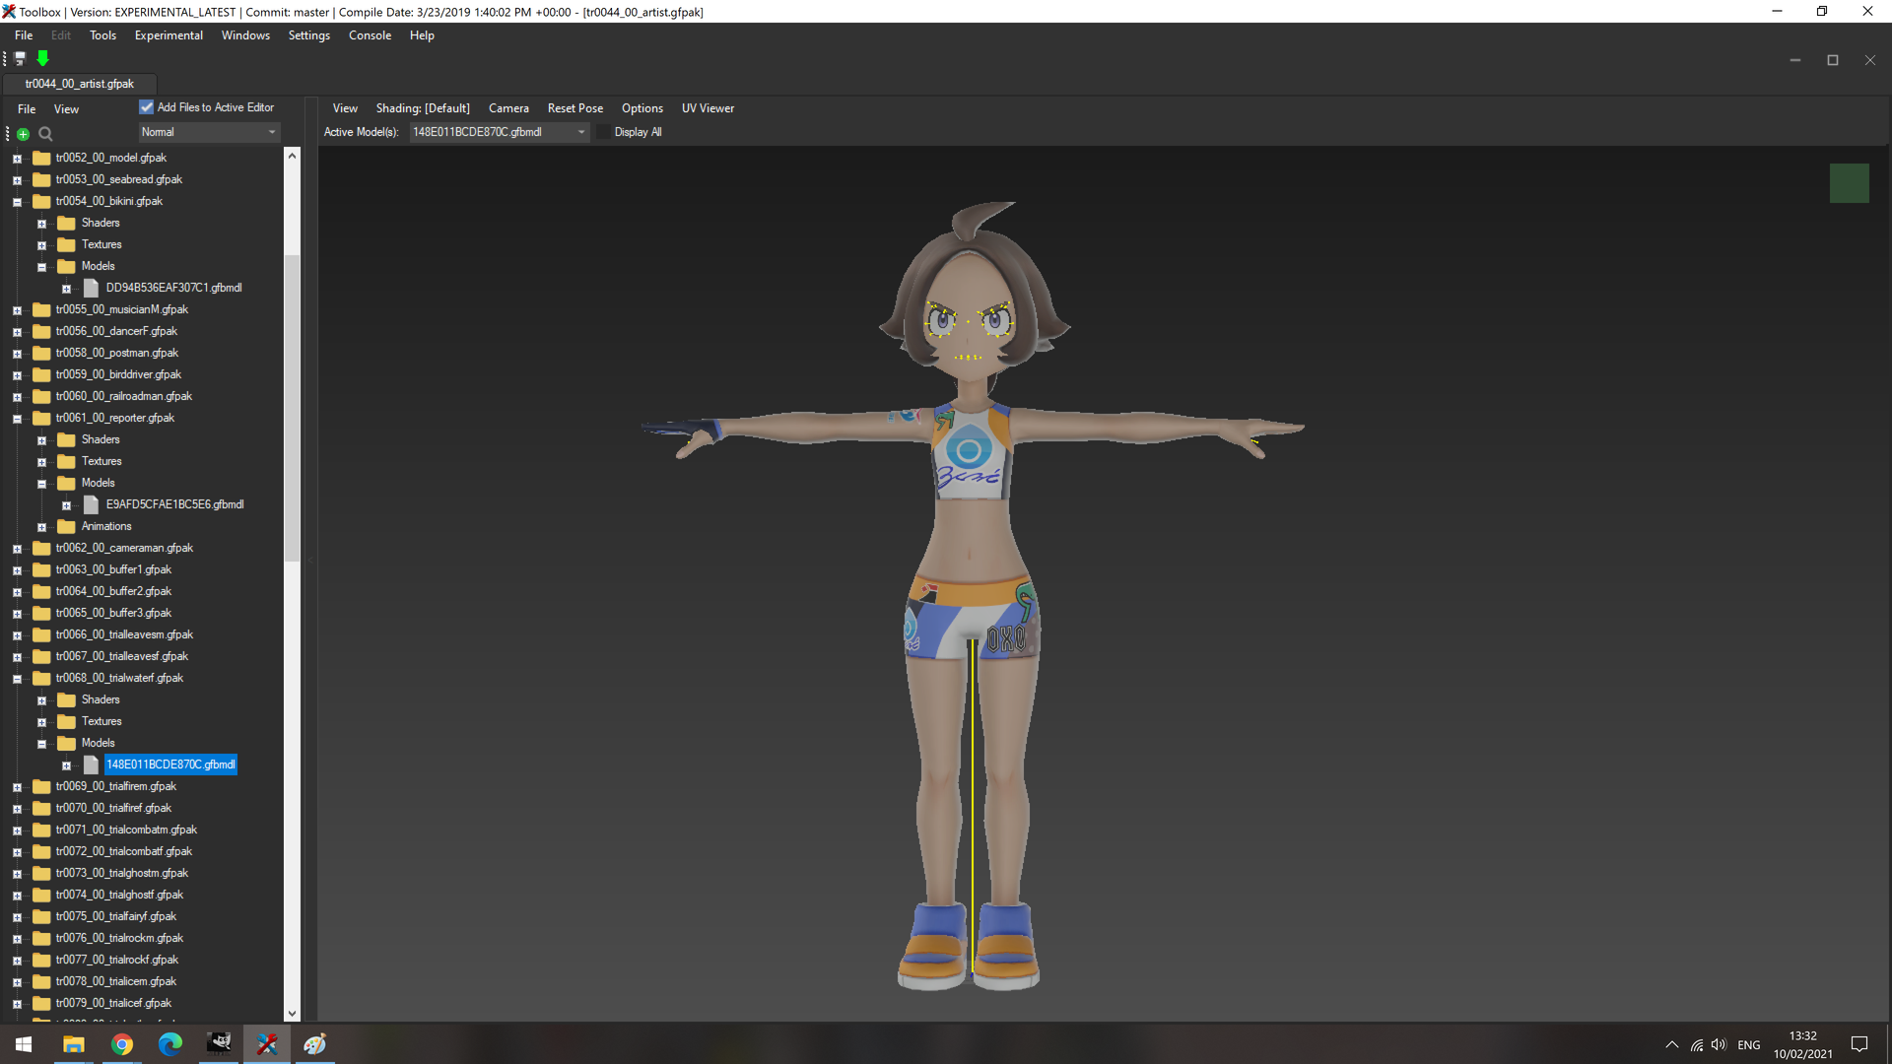Collapse the tr0061_00_reporter.gfpak tree node
1892x1064 pixels.
click(17, 419)
